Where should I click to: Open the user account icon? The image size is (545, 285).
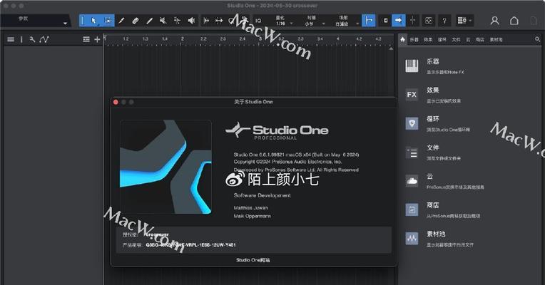coord(494,21)
